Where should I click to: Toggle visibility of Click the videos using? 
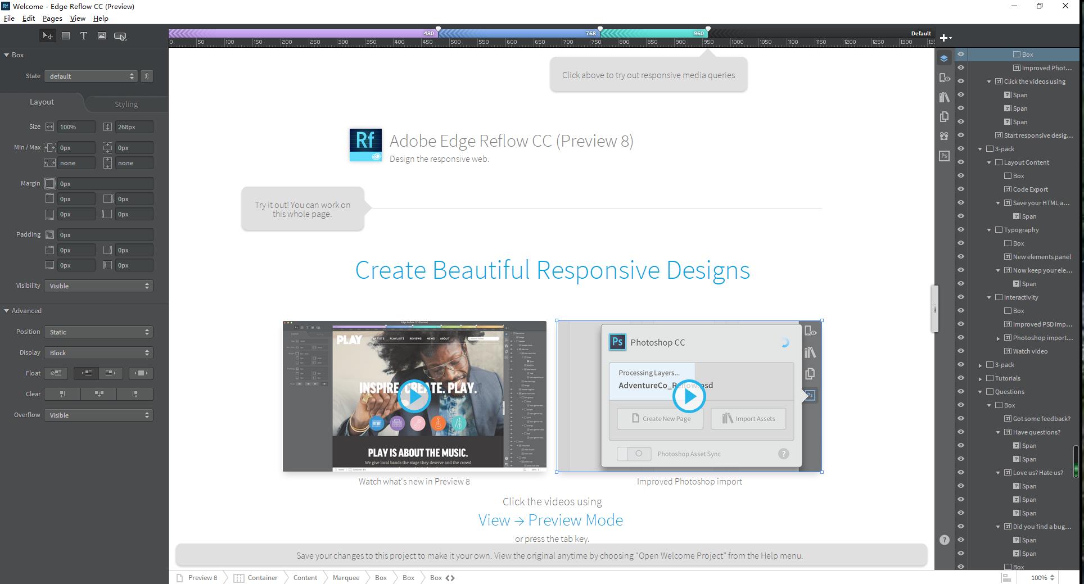961,82
